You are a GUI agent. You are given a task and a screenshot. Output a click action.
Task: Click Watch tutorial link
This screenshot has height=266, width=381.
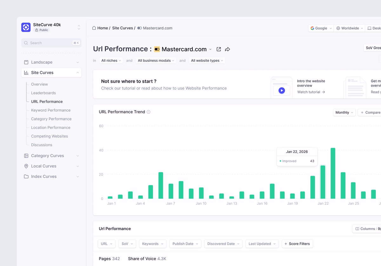click(x=311, y=92)
